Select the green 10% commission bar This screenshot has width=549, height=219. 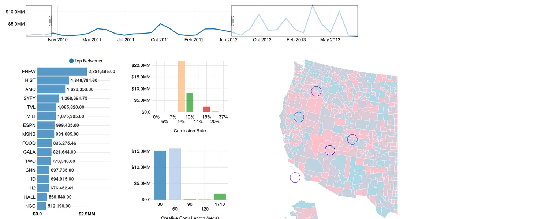(190, 103)
